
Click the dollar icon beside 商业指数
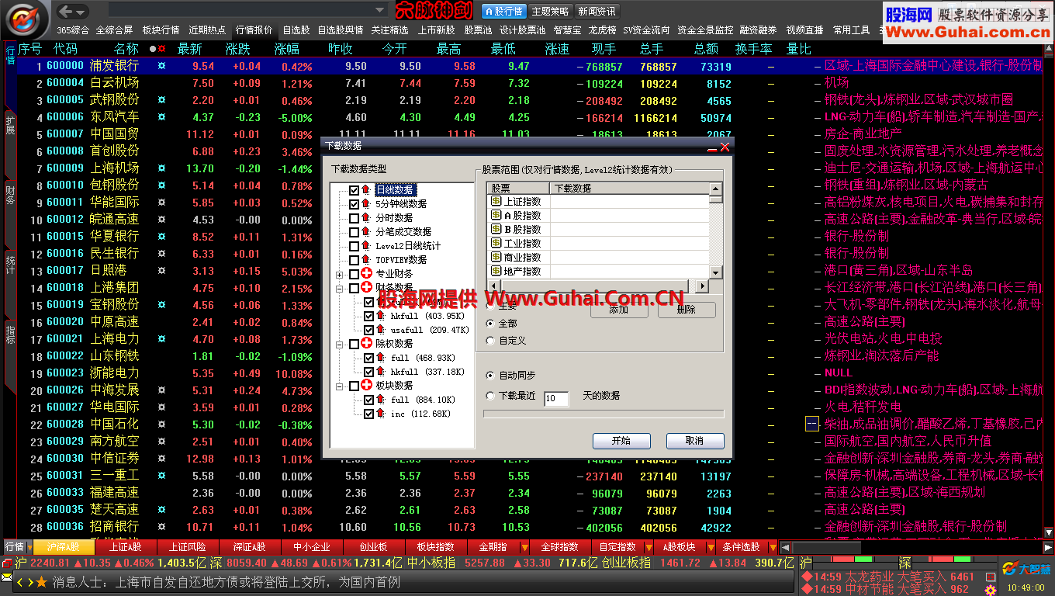[x=495, y=257]
